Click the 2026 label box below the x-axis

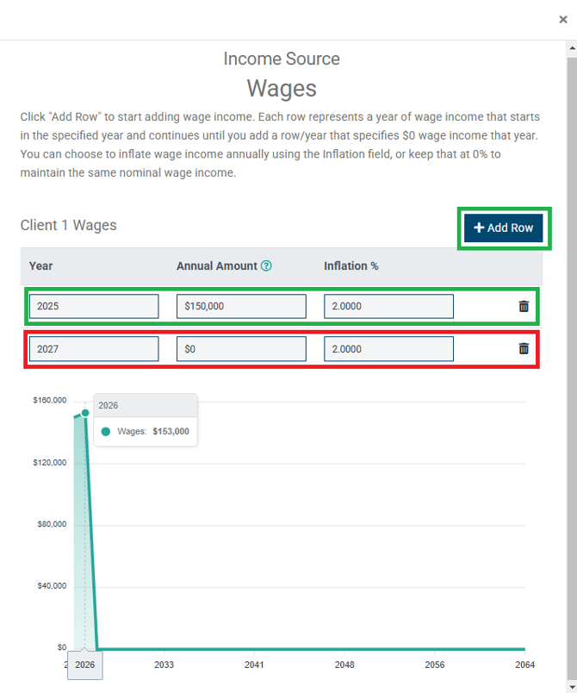84,665
